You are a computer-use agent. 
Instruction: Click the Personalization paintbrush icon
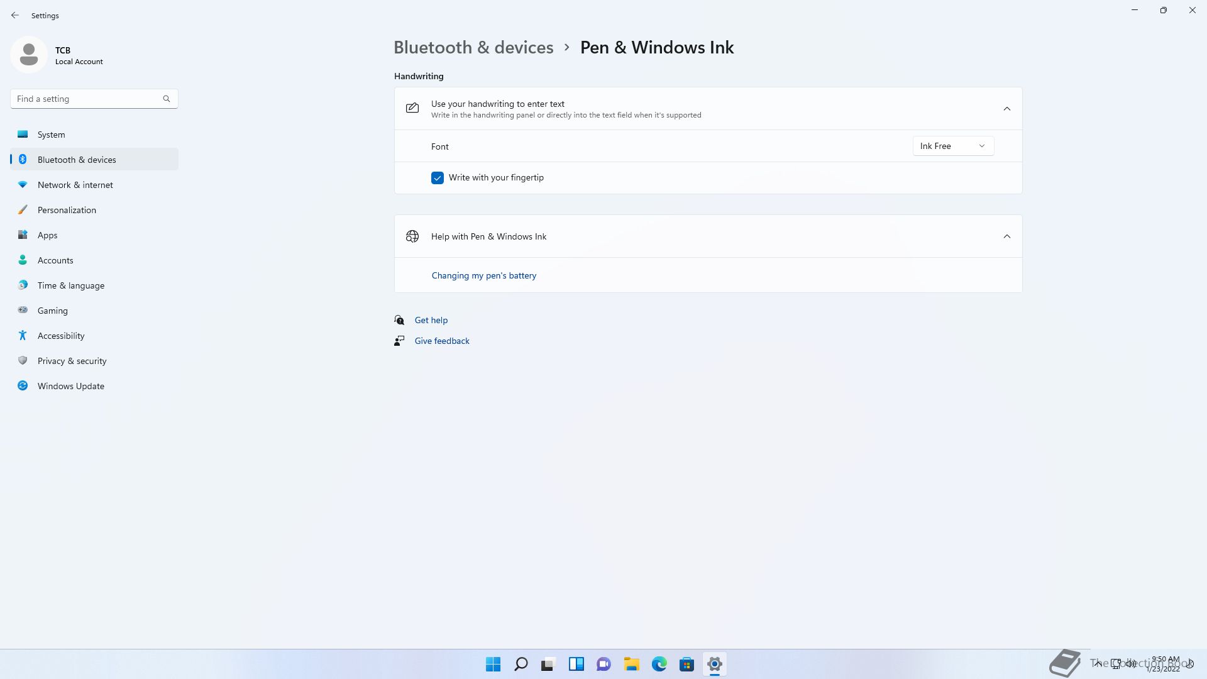[23, 209]
